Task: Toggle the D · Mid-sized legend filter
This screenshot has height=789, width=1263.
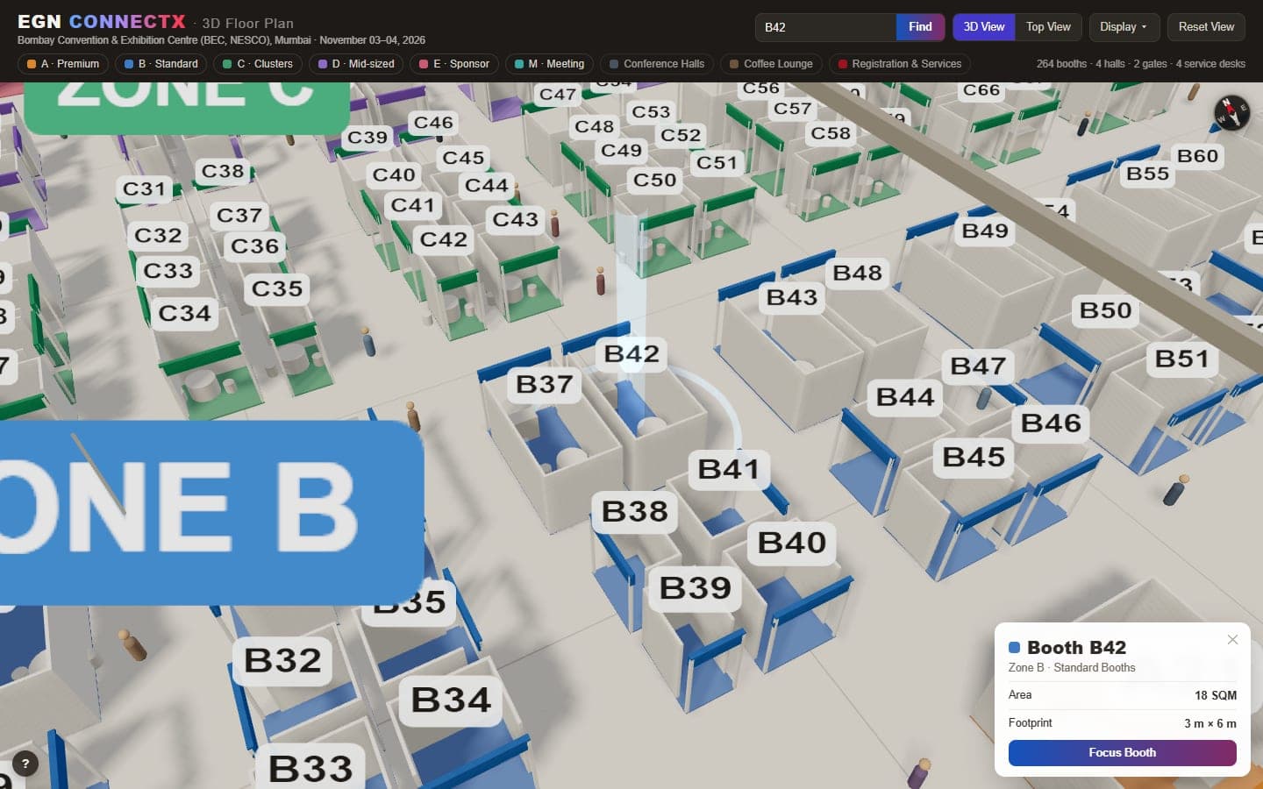Action: (x=356, y=64)
